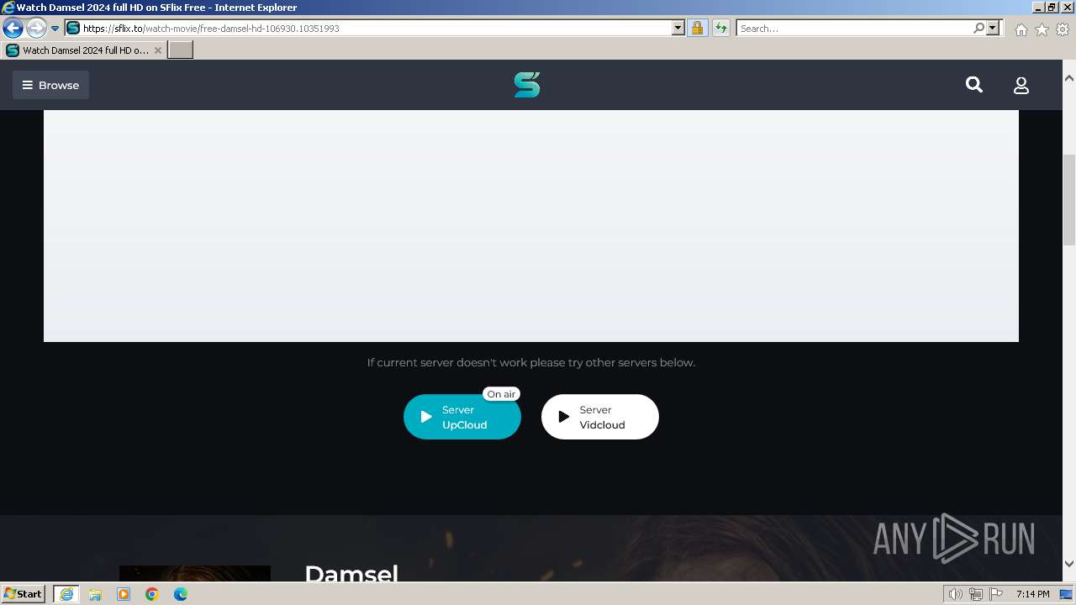Open the search provider dropdown arrow
1076x605 pixels.
[993, 29]
